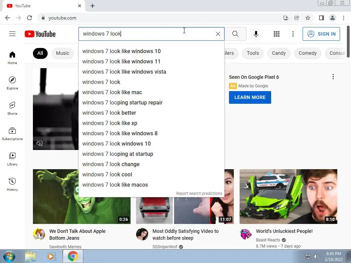351x263 pixels.
Task: Open the YouTube apps grid
Action: coord(277,34)
